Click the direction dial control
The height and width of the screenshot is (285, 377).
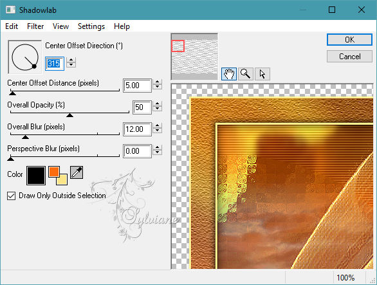(25, 57)
